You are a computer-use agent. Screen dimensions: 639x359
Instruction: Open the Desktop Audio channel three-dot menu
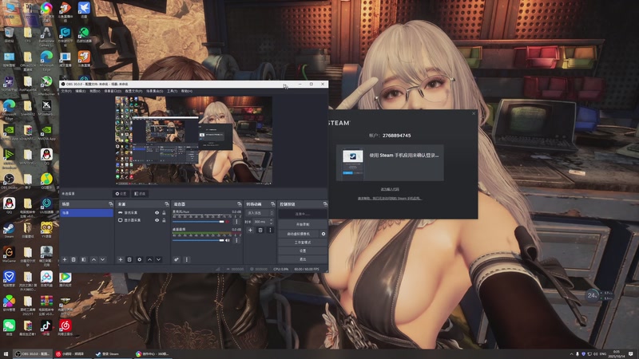point(236,240)
